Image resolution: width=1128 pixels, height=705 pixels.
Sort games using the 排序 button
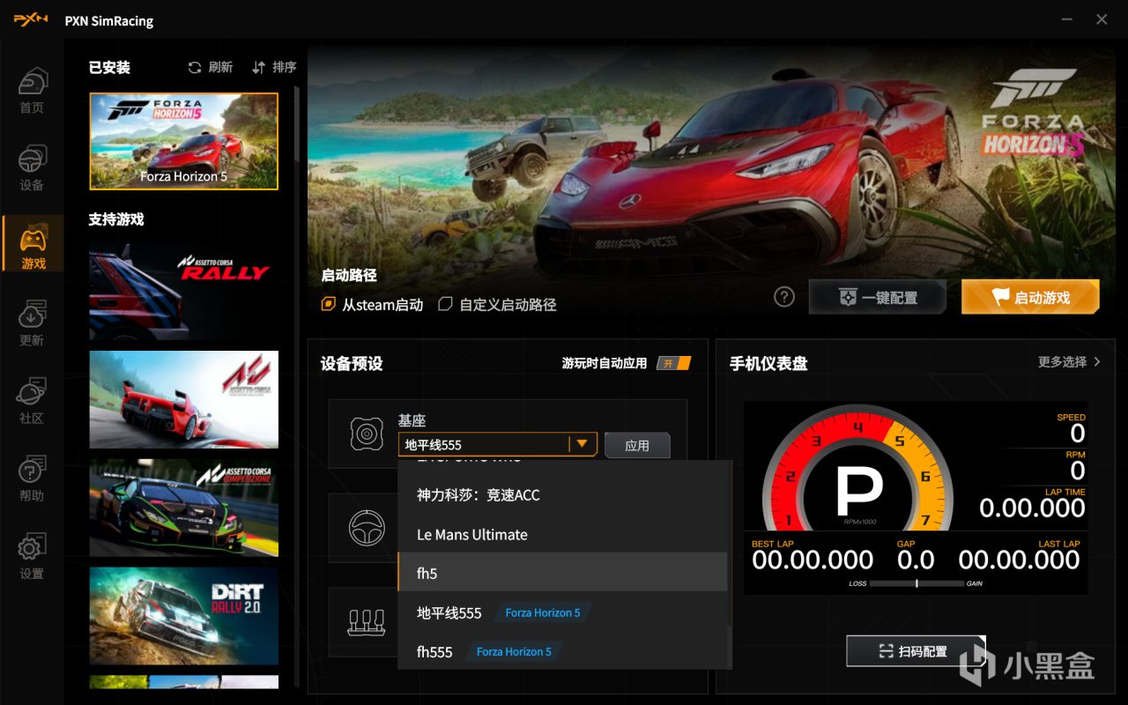click(274, 67)
